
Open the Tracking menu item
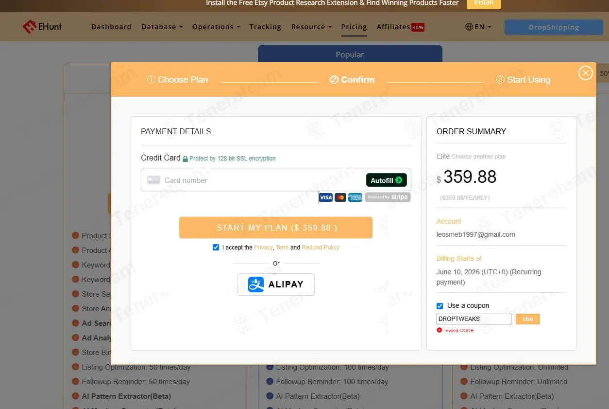[265, 27]
